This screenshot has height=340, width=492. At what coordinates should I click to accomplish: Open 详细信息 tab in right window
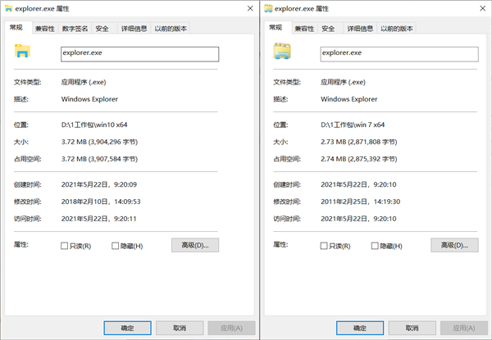(x=360, y=29)
